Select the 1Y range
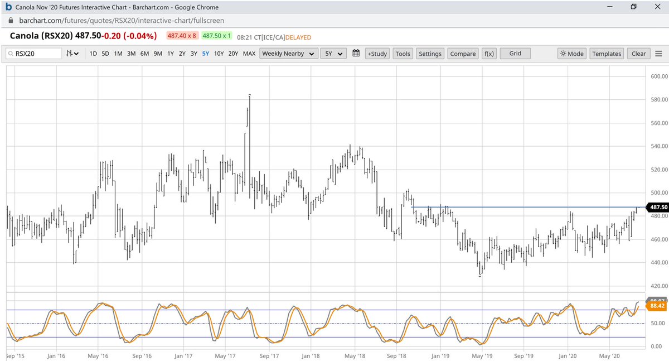This screenshot has width=669, height=361. click(170, 54)
